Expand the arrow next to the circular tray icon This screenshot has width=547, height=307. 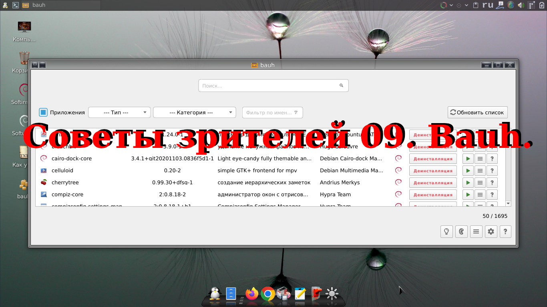(451, 5)
